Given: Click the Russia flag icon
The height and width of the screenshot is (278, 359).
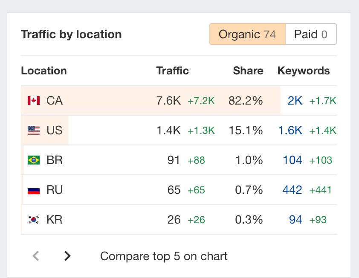Looking at the screenshot, I should pos(34,190).
